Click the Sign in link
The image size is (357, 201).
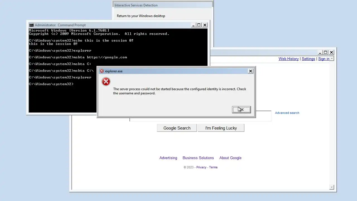[324, 59]
